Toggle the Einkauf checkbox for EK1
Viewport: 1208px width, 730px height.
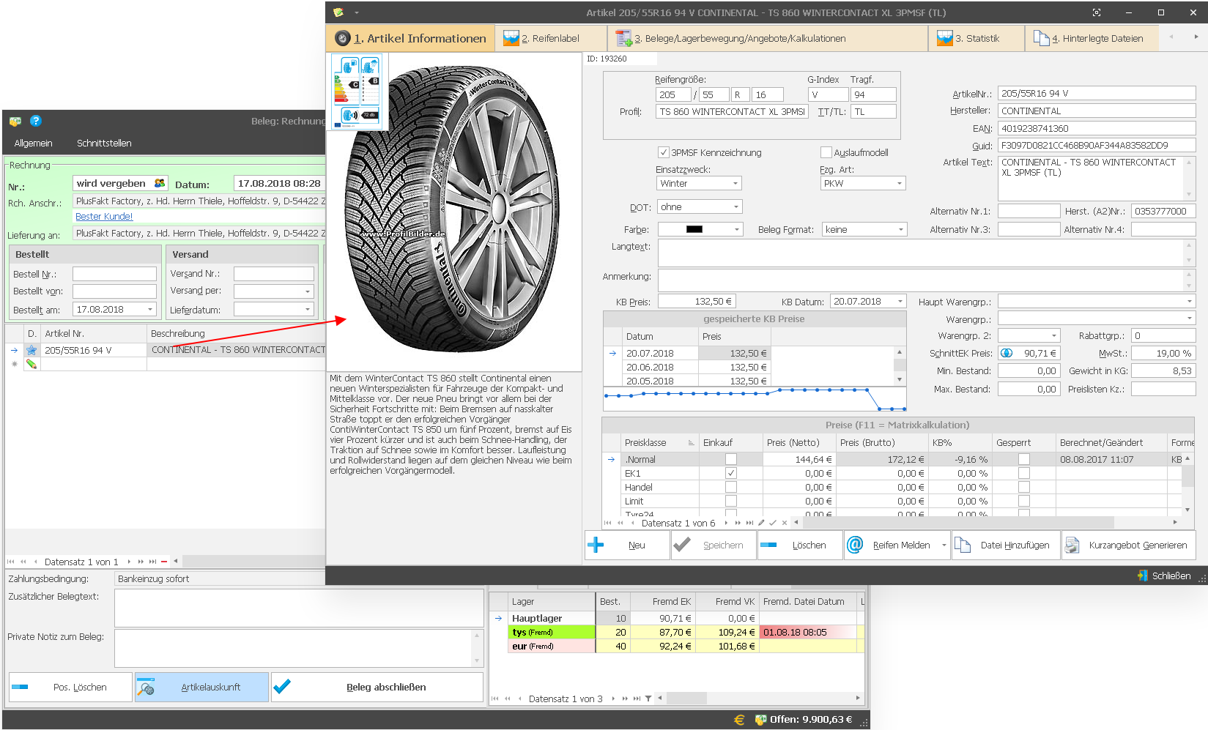[730, 473]
